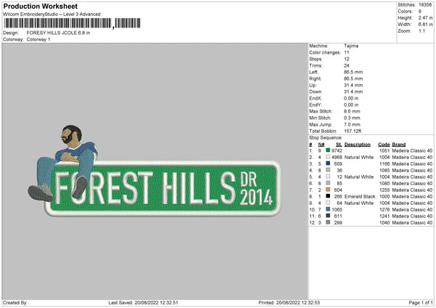The image size is (436, 308).
Task: Click the 'Colorway 1' value
Action: (39, 39)
